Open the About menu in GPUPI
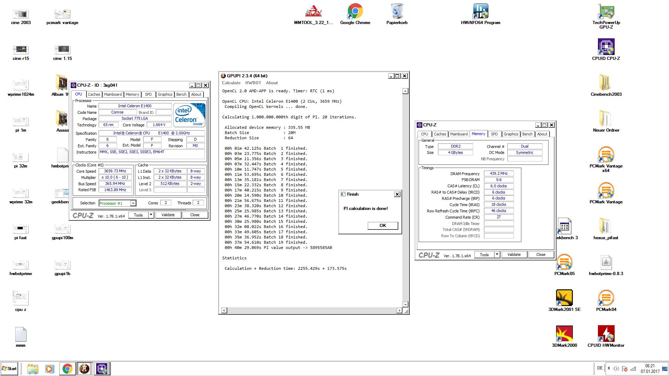 click(x=272, y=83)
